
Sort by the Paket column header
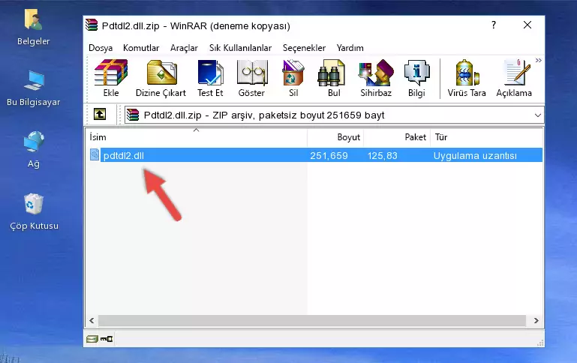397,137
